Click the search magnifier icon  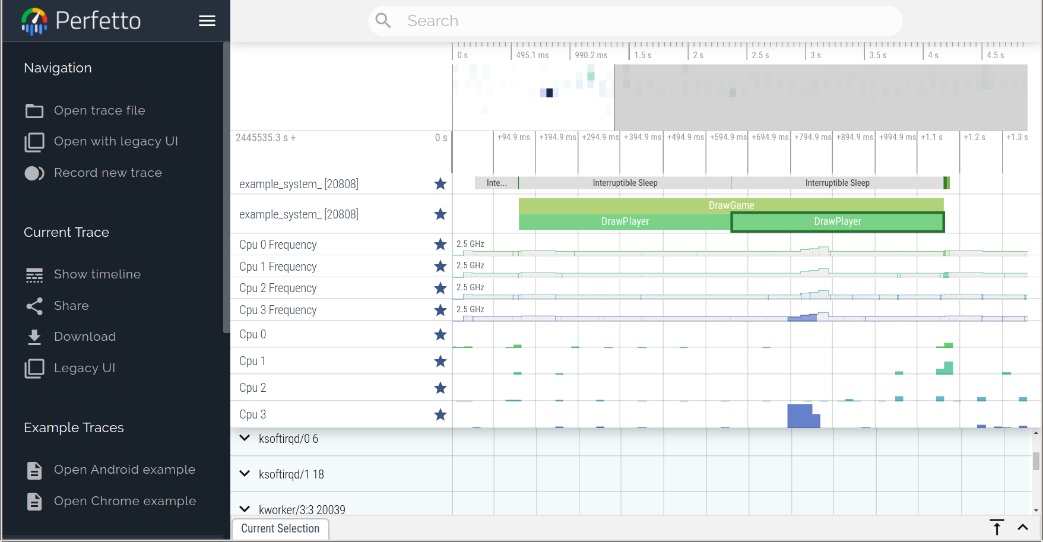tap(383, 20)
